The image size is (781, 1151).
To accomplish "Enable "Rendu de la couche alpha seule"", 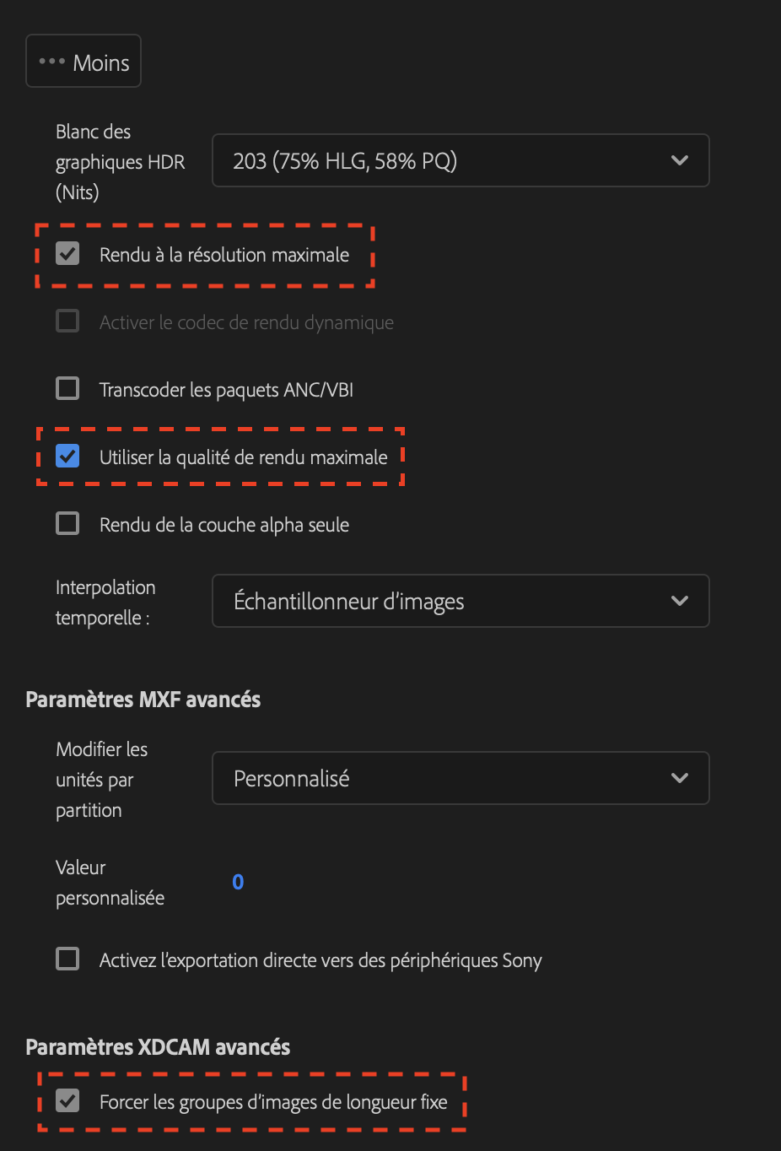I will tap(67, 523).
